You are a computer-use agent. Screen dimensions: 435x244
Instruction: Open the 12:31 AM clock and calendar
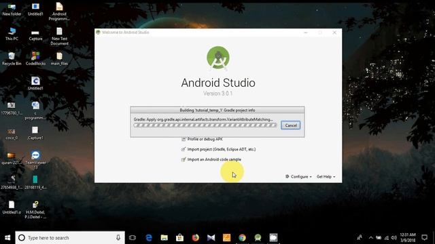(408, 238)
